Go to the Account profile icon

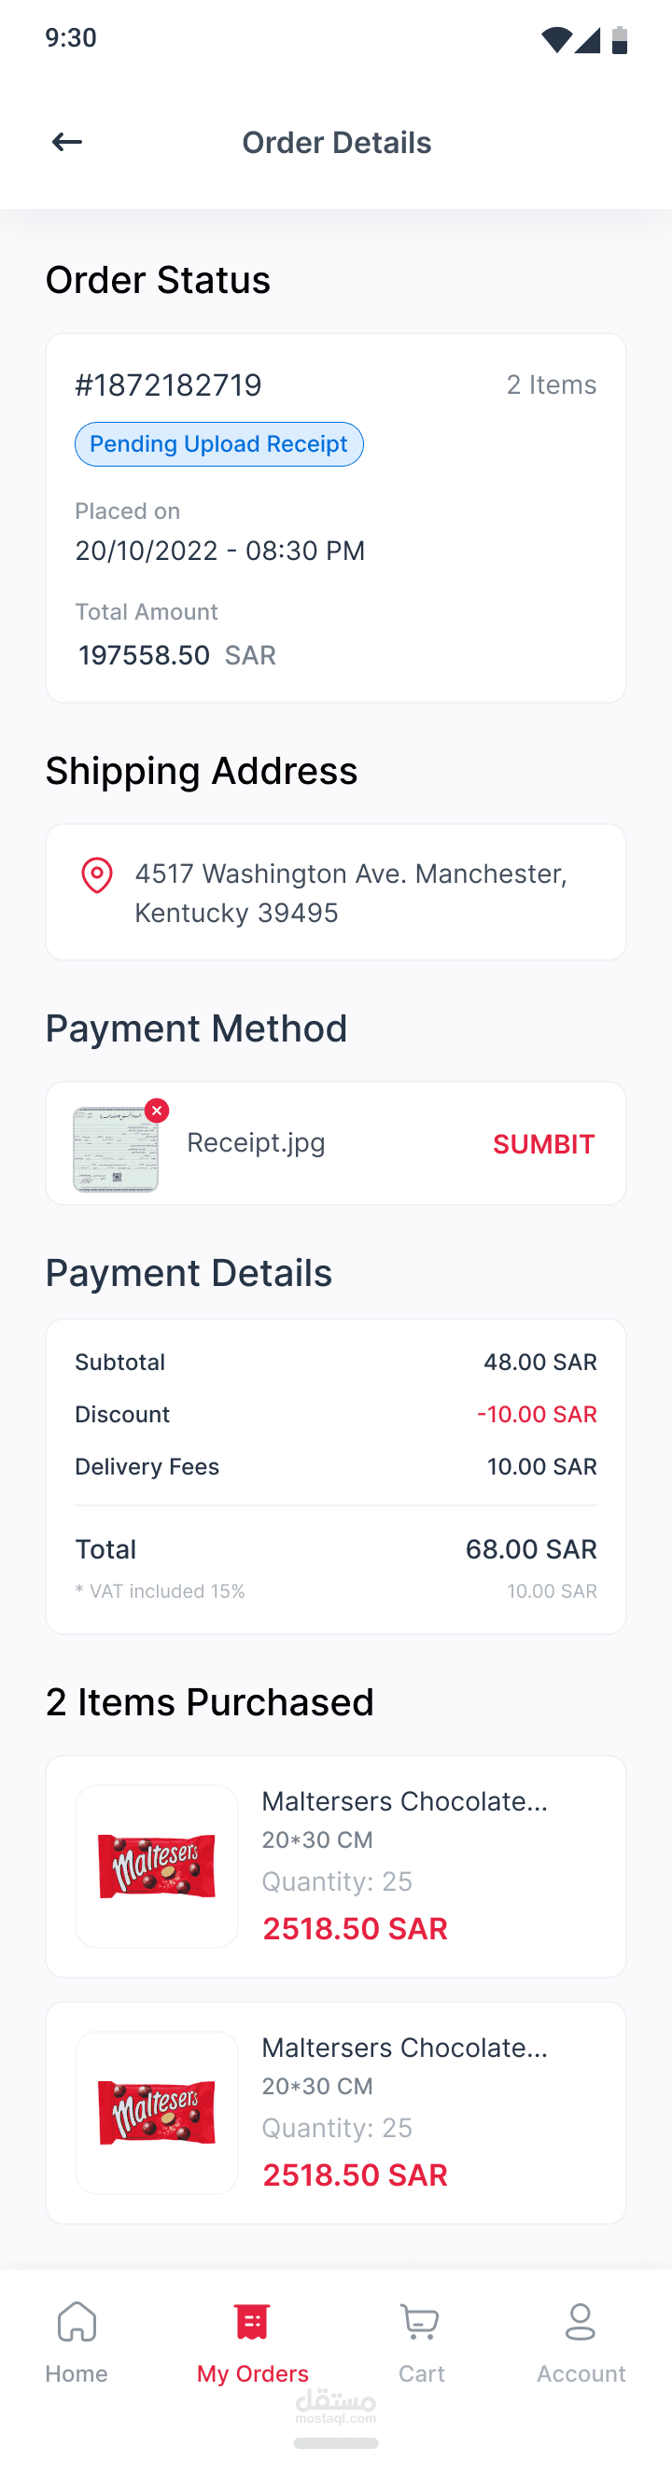pyautogui.click(x=581, y=2323)
